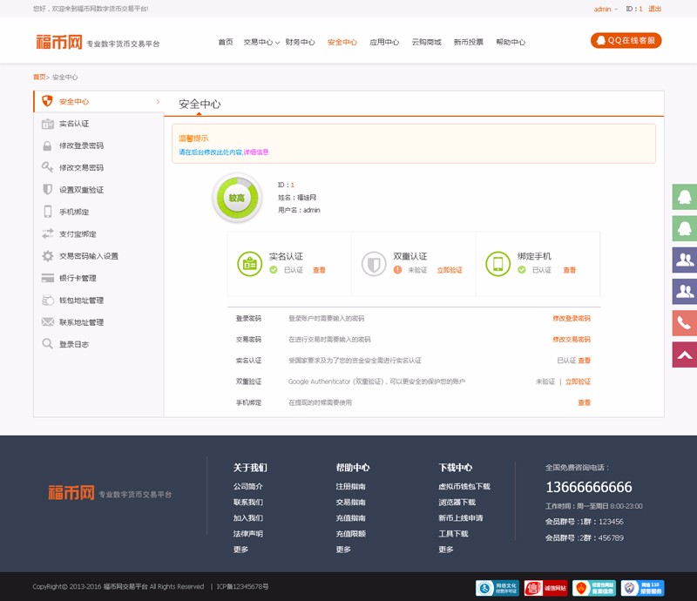
Task: Open 虚拟币钱包下载 in the footer
Action: click(464, 486)
